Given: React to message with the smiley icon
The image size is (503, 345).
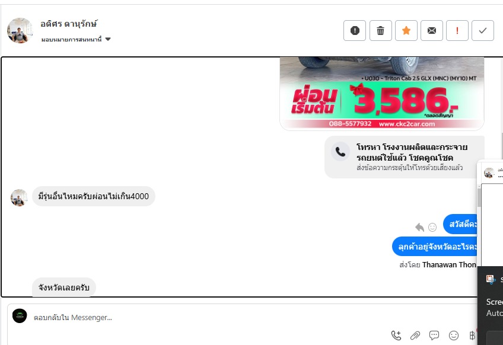Looking at the screenshot, I should coord(432,227).
